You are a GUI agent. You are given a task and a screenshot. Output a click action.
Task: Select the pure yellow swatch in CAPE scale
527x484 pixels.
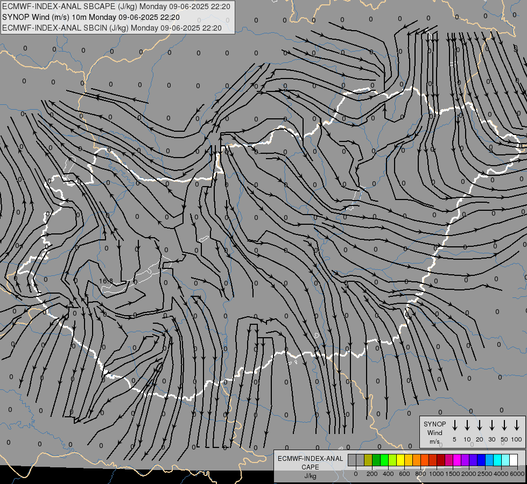[x=400, y=460]
